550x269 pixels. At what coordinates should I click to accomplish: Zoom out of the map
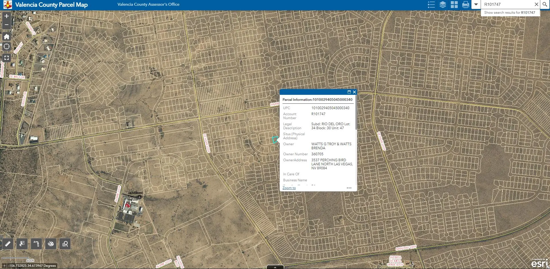click(x=7, y=25)
